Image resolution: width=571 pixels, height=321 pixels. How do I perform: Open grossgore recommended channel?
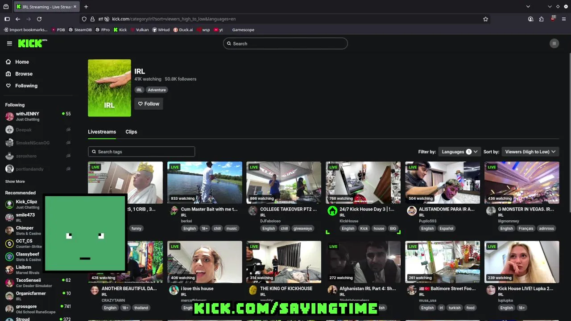point(38,309)
